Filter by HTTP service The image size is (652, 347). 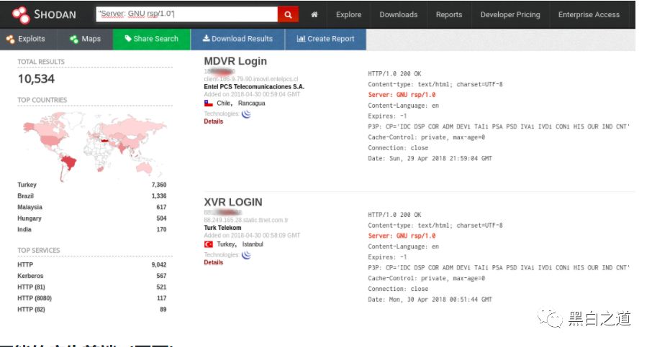click(25, 265)
